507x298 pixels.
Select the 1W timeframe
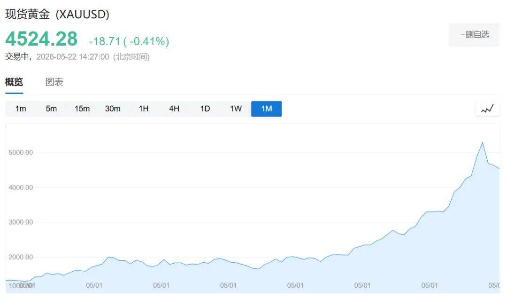tap(236, 109)
